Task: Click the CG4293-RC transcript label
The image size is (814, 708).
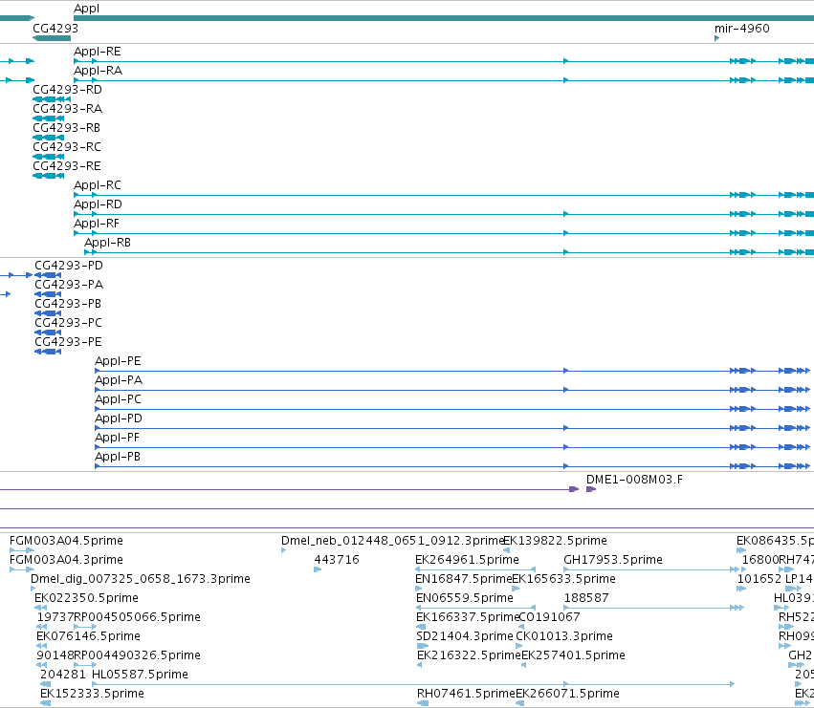Action: (67, 147)
